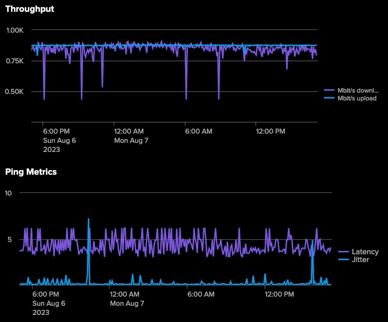Click the 0.50K y-axis label

15,92
